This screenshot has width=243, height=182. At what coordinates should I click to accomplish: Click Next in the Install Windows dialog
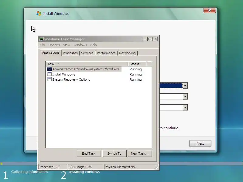click(x=200, y=143)
